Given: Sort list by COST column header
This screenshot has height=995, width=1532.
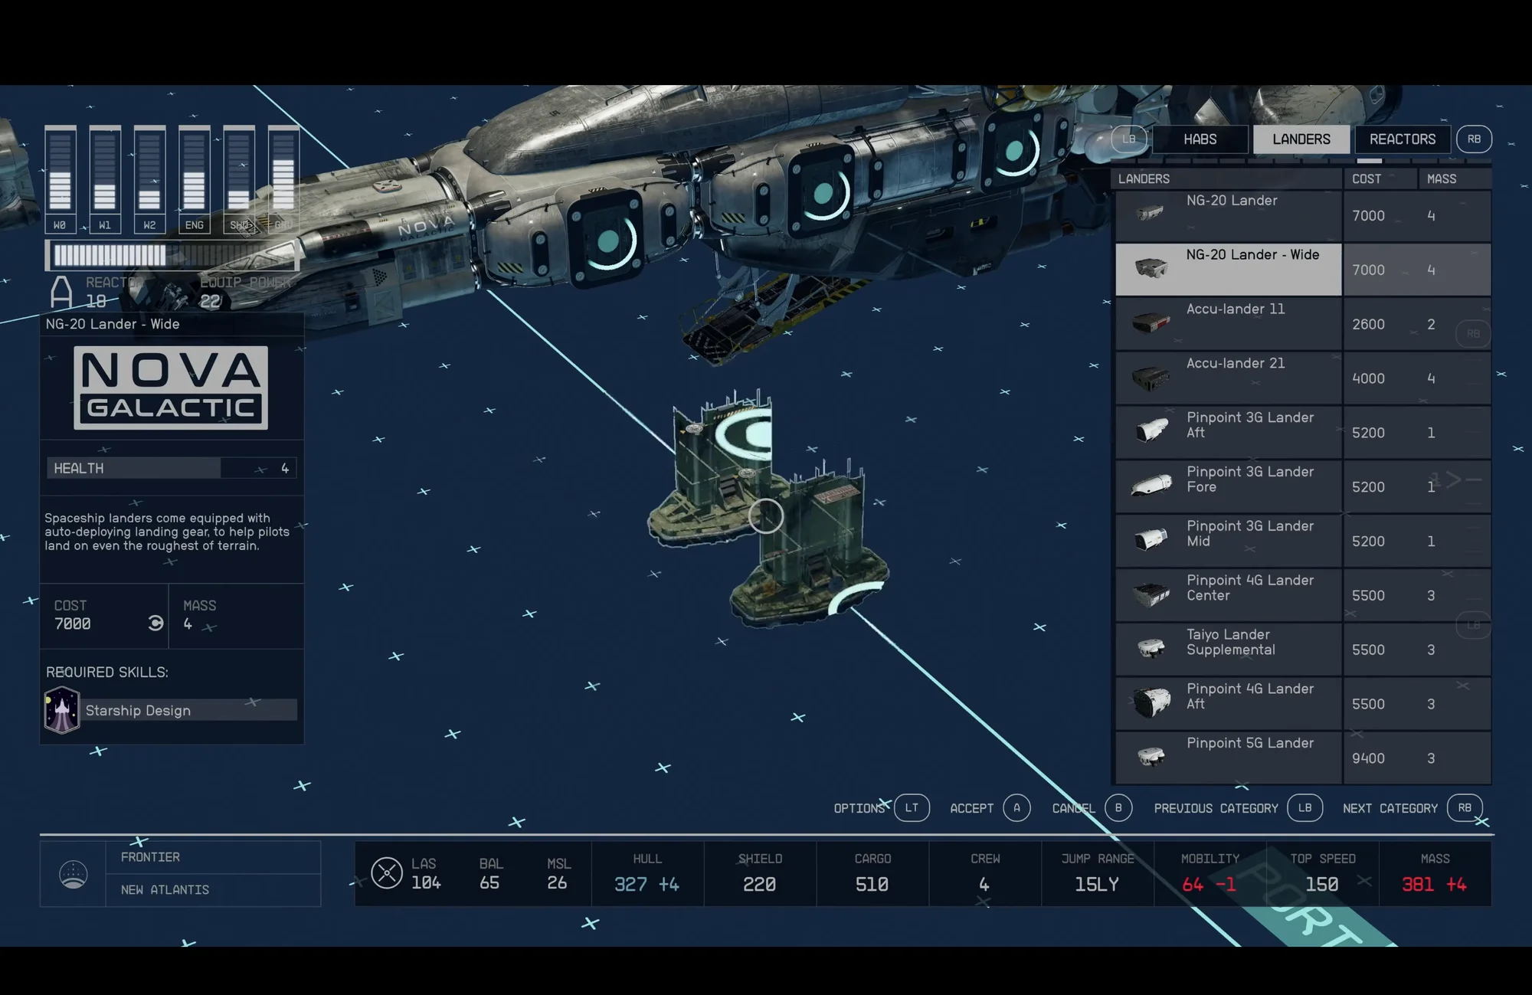Looking at the screenshot, I should point(1380,178).
